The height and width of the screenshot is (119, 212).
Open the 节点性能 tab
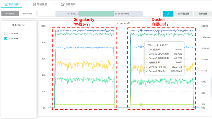(11, 4)
